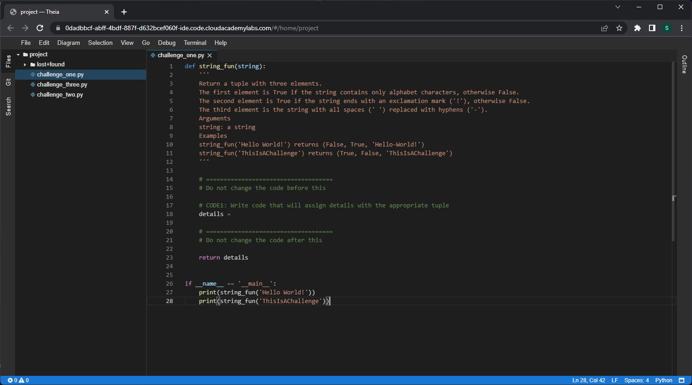692x385 pixels.
Task: Open the Edit menu
Action: [x=44, y=43]
